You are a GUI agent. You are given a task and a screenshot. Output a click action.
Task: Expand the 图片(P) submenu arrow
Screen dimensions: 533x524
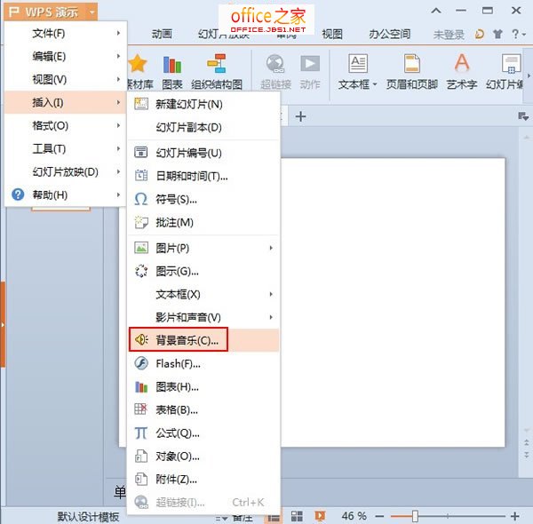point(271,248)
